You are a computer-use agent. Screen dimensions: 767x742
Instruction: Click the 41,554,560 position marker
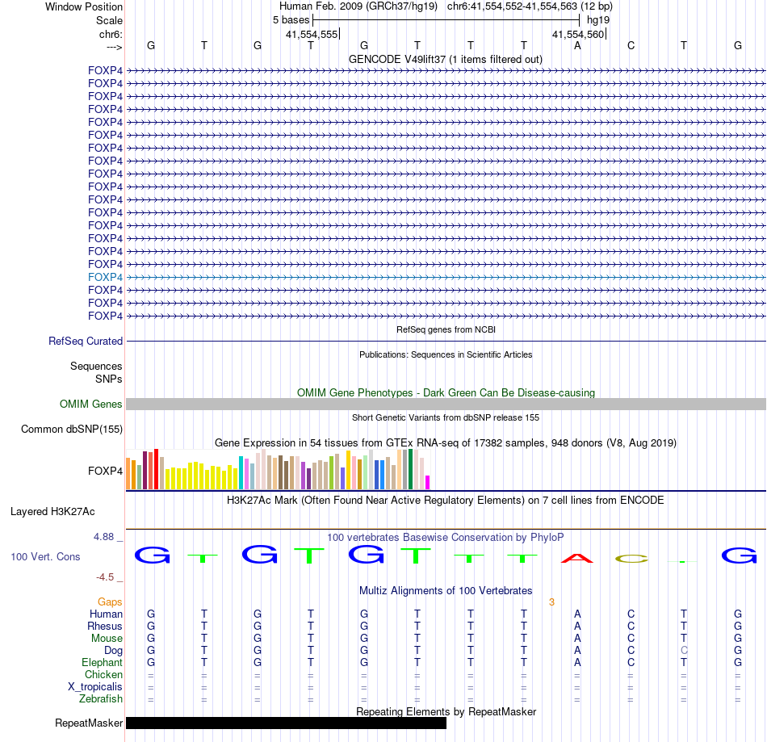[x=578, y=34]
